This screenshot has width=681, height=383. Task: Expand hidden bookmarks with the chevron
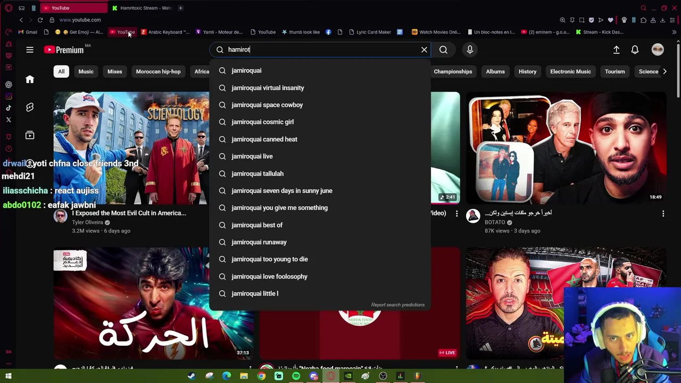click(x=674, y=32)
